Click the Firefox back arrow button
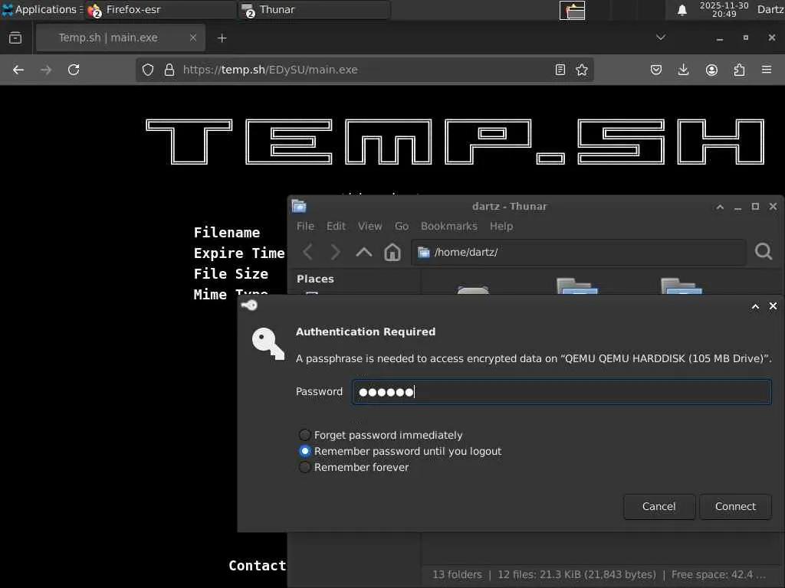The image size is (785, 588). coord(18,70)
